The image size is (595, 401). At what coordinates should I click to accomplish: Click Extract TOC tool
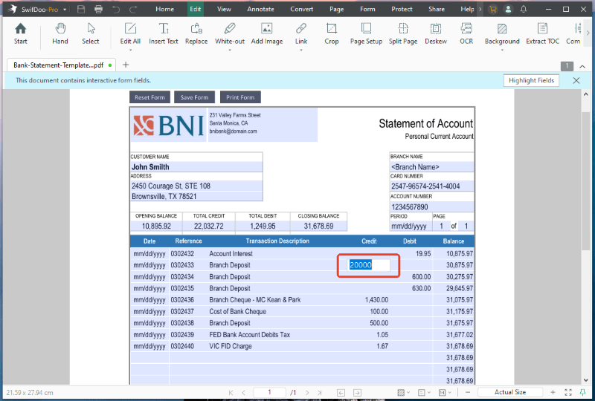[x=543, y=33]
